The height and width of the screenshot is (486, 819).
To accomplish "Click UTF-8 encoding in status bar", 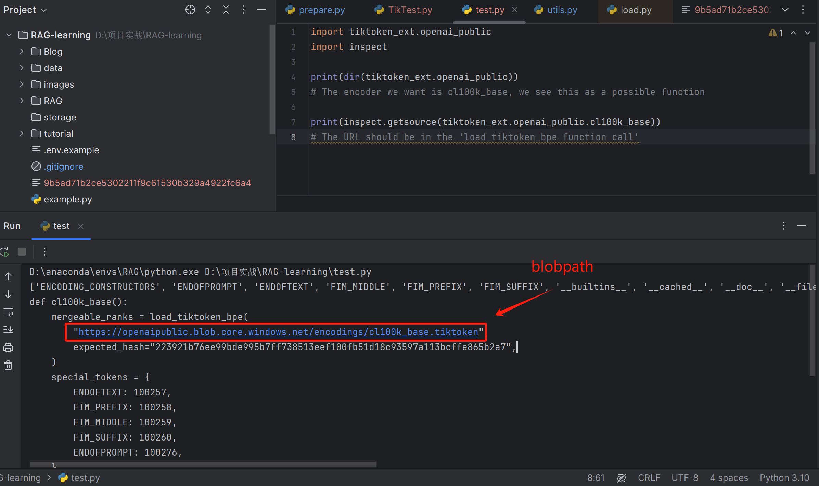I will tap(685, 478).
